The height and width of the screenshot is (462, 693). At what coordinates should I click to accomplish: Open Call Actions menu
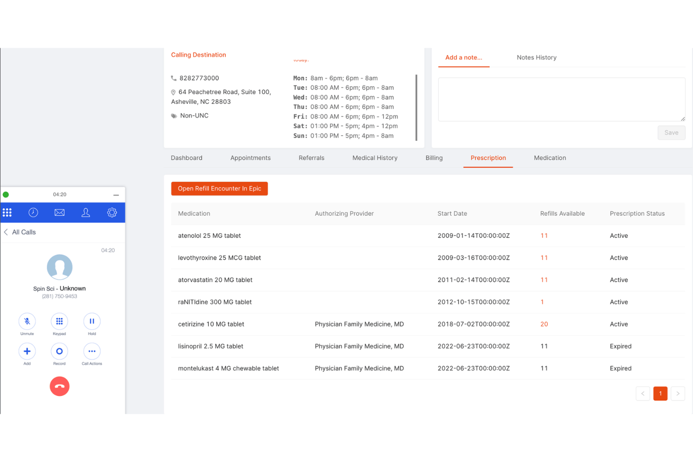click(x=92, y=352)
